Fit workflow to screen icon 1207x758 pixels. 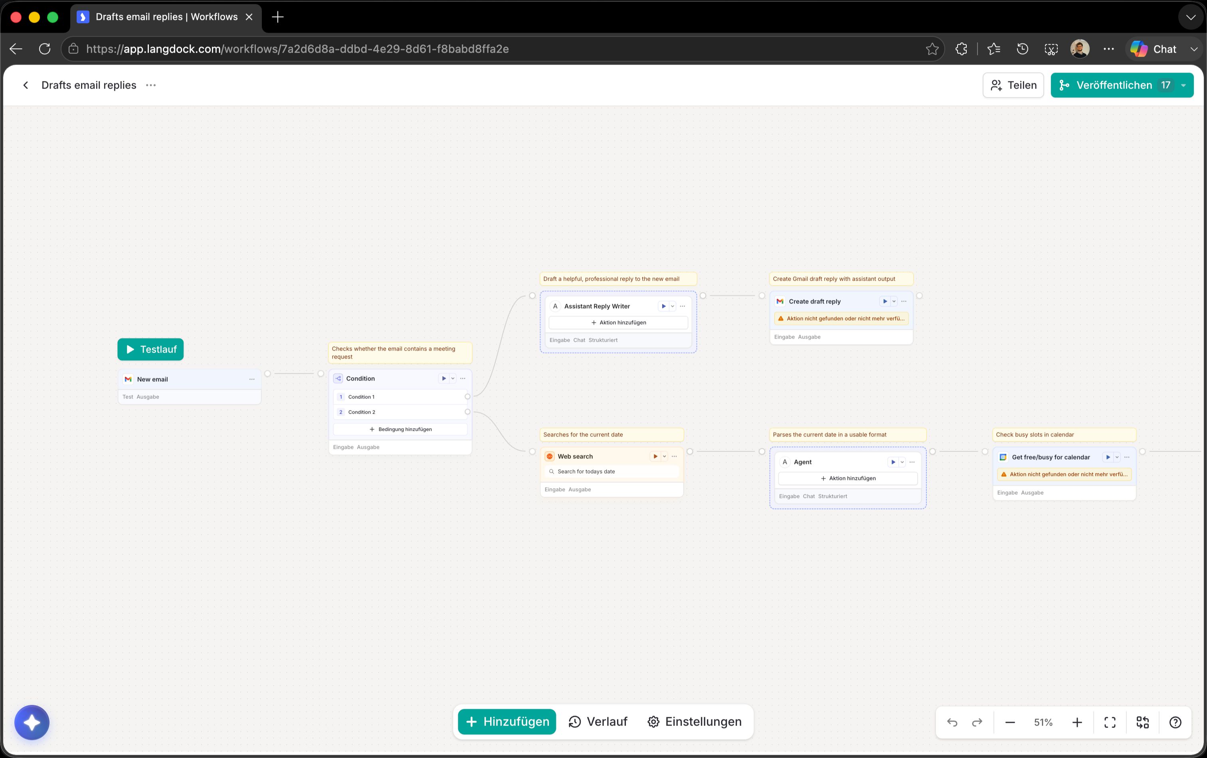(1110, 722)
